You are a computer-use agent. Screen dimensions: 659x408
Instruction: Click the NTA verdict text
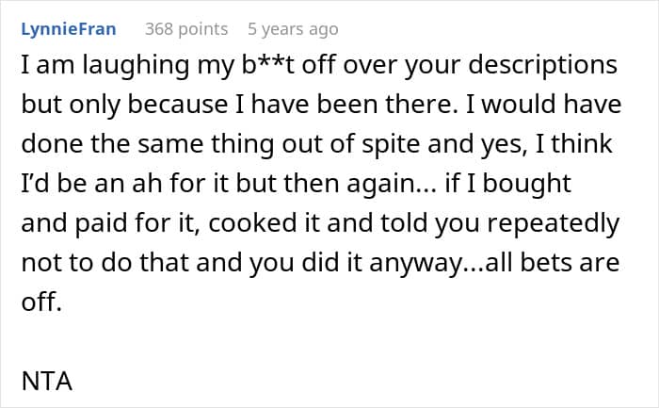pos(46,383)
